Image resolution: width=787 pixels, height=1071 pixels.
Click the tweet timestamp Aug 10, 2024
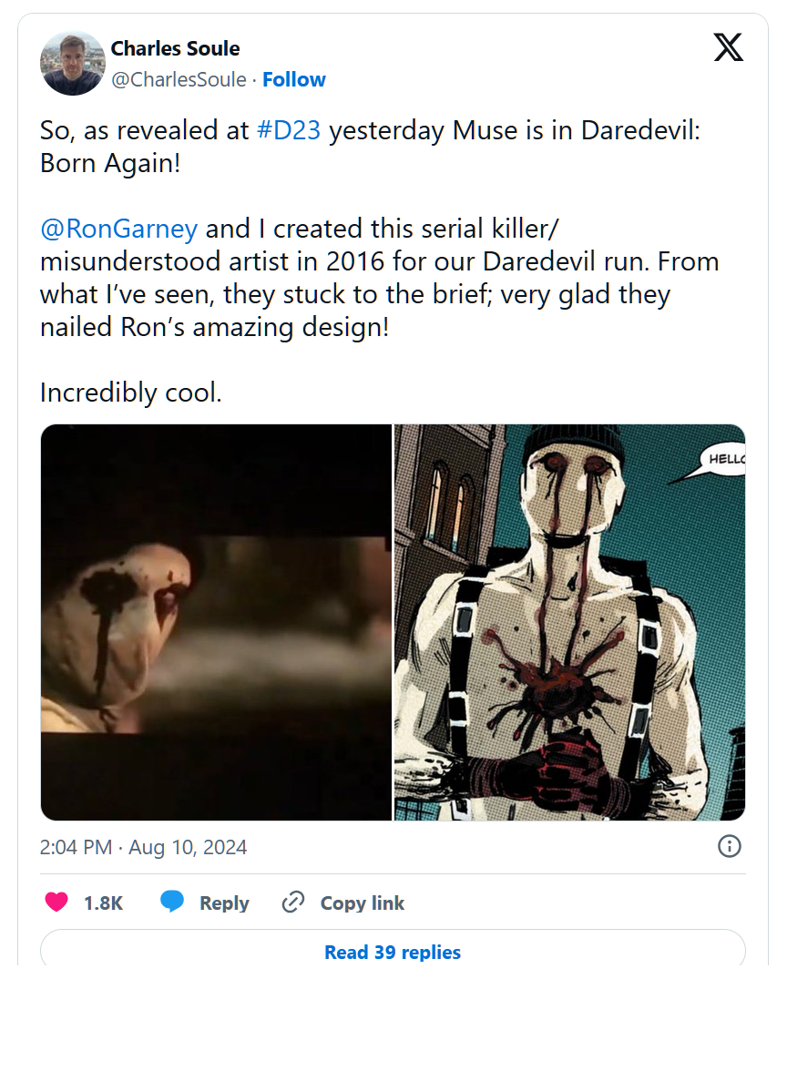tap(144, 847)
